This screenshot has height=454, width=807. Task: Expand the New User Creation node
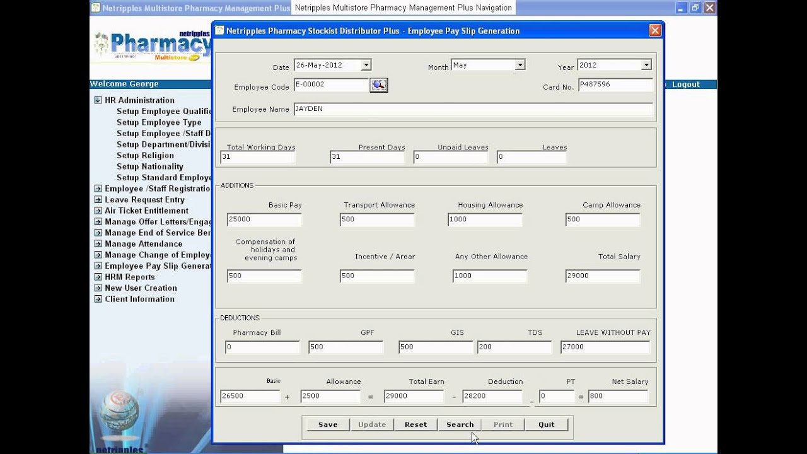pyautogui.click(x=98, y=288)
